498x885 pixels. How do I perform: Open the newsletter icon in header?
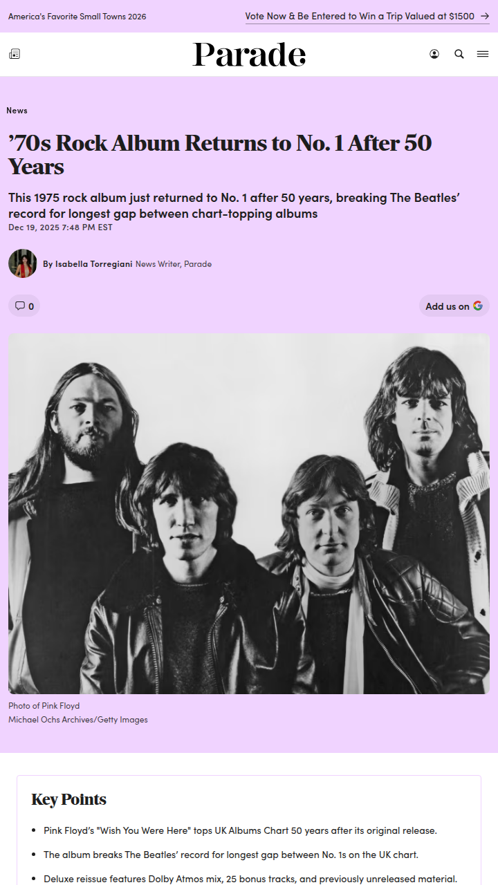[15, 54]
